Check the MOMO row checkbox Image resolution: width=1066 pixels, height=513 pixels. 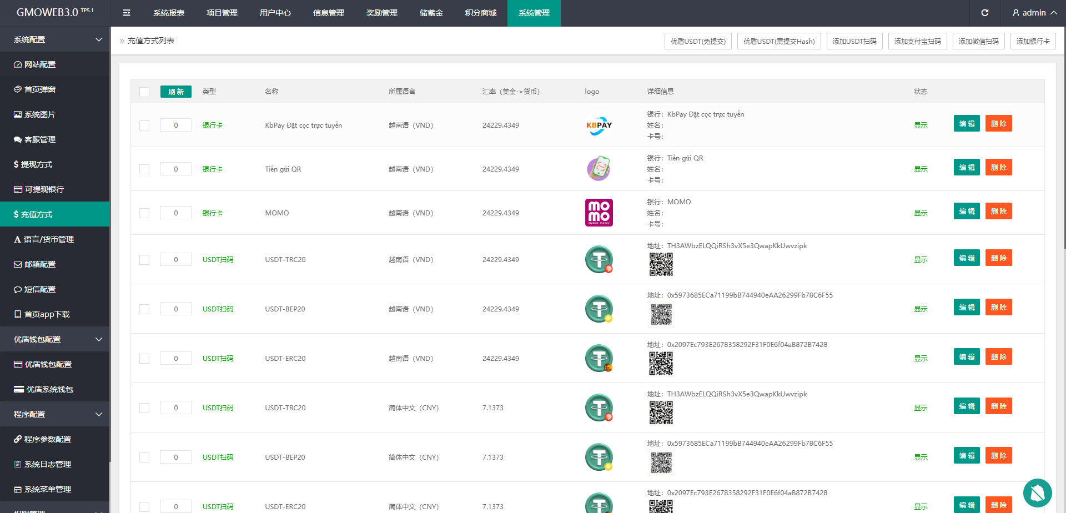pos(144,213)
